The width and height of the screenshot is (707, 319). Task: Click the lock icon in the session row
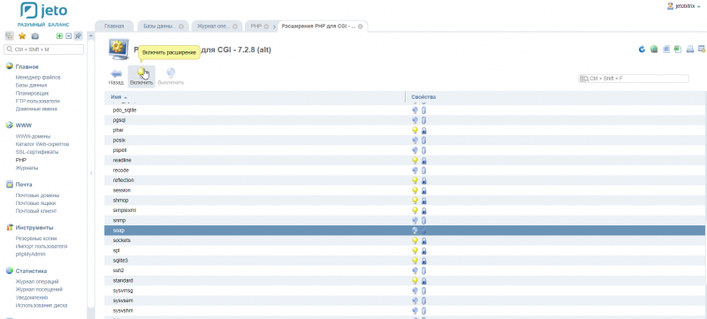tap(424, 190)
